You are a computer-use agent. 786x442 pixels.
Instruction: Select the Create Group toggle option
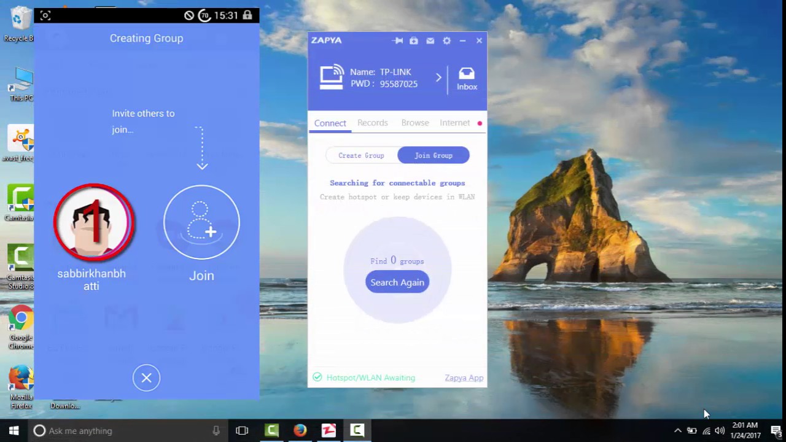(x=361, y=155)
